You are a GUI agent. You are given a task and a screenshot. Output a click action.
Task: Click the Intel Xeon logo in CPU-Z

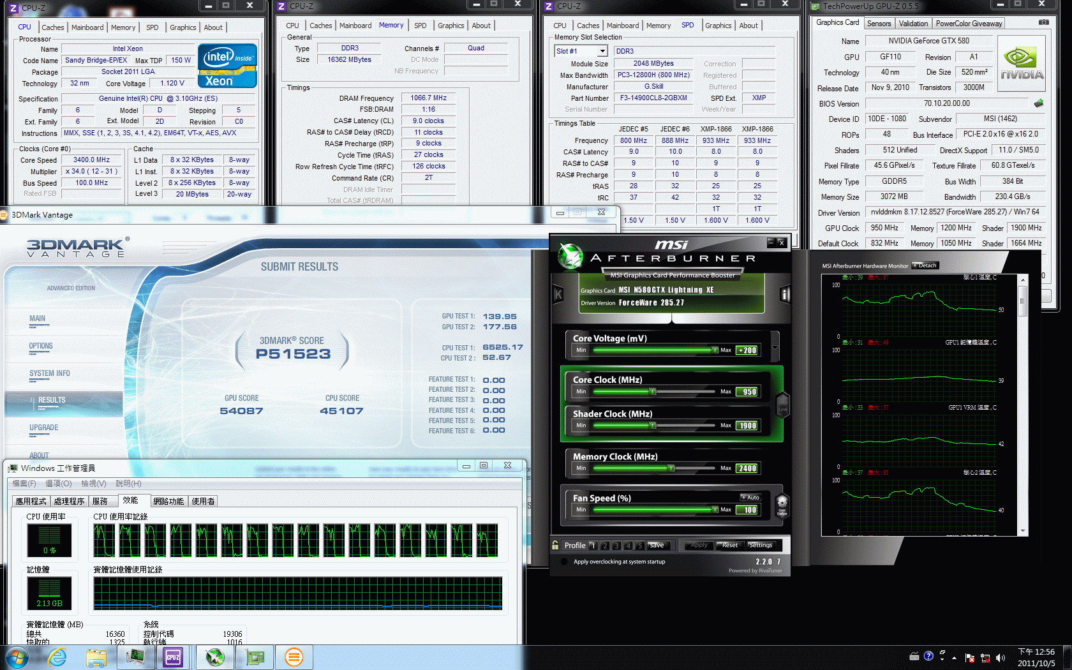coord(227,66)
